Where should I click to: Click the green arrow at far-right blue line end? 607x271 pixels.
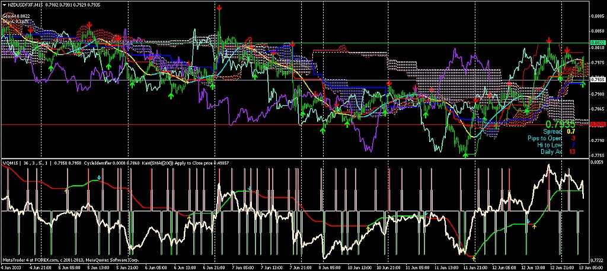tap(583, 84)
